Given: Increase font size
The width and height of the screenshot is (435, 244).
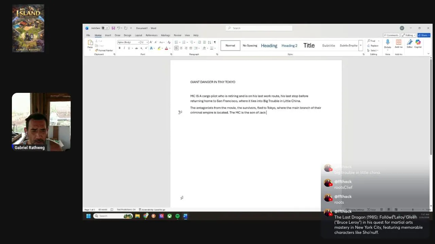Looking at the screenshot, I should 151,42.
